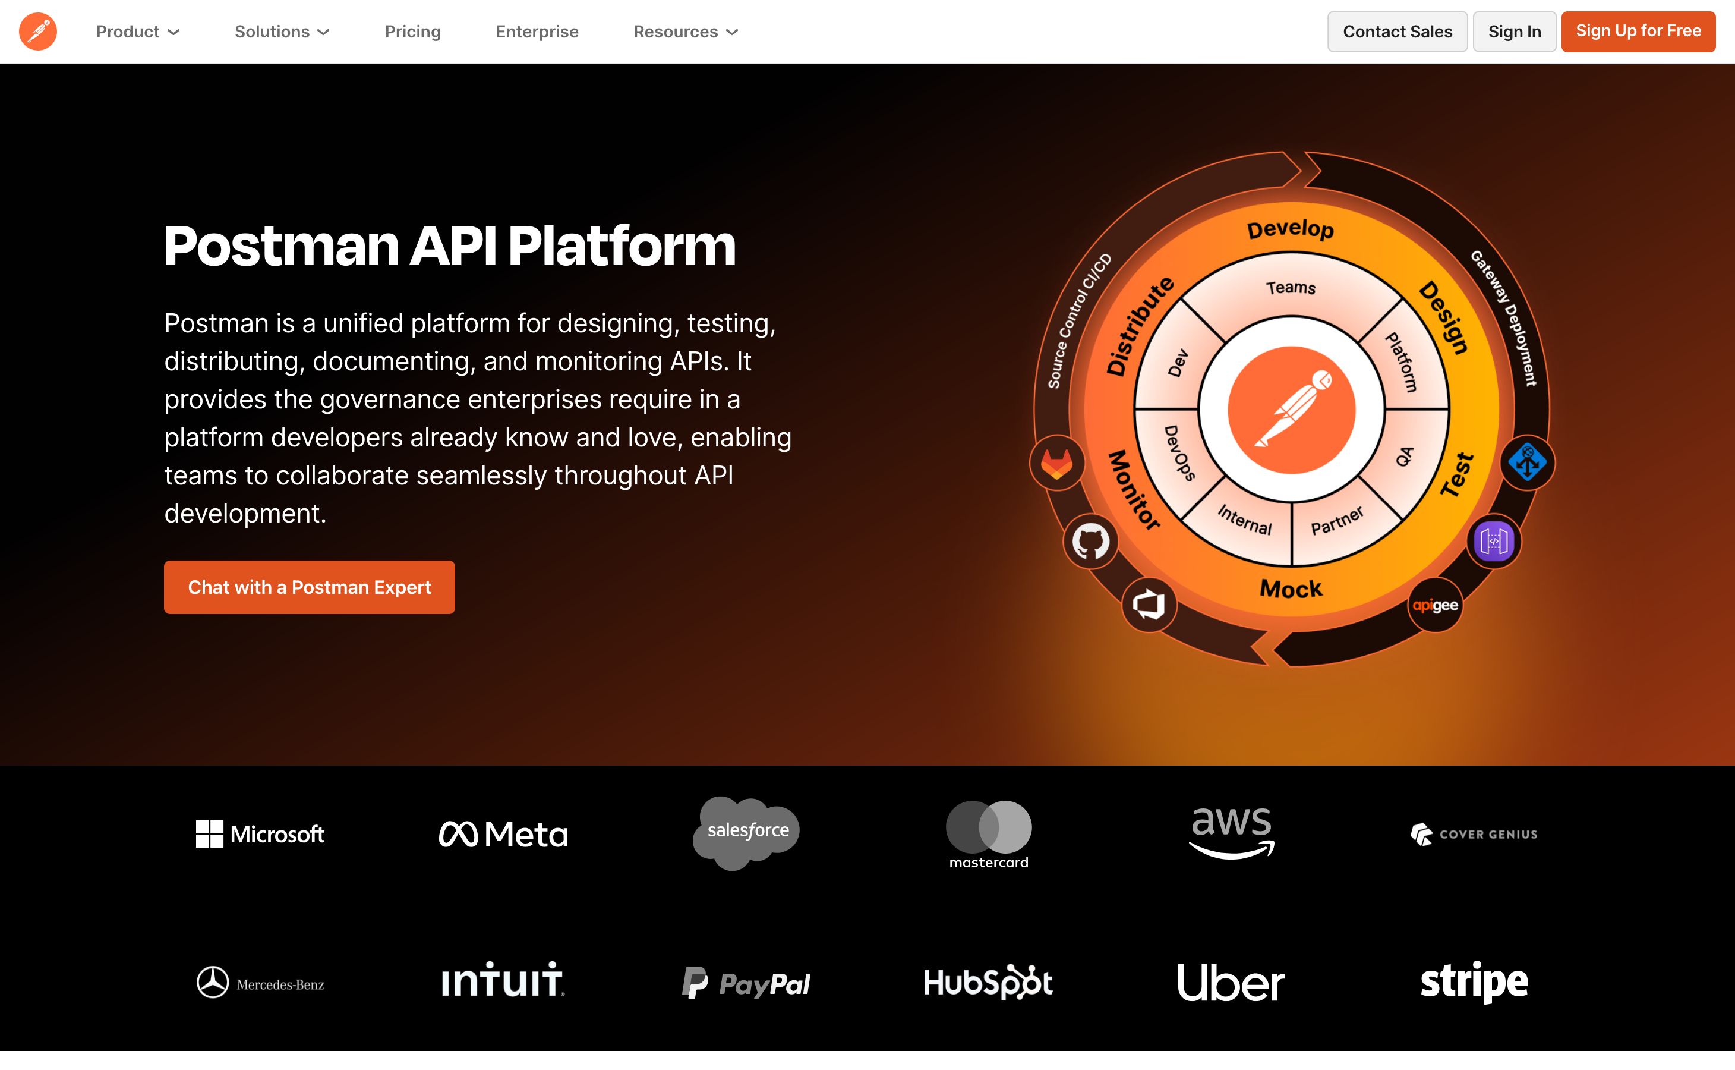Viewport: 1735px width, 1070px height.
Task: Click the GitHub octocat icon on the diagram
Action: [x=1091, y=542]
